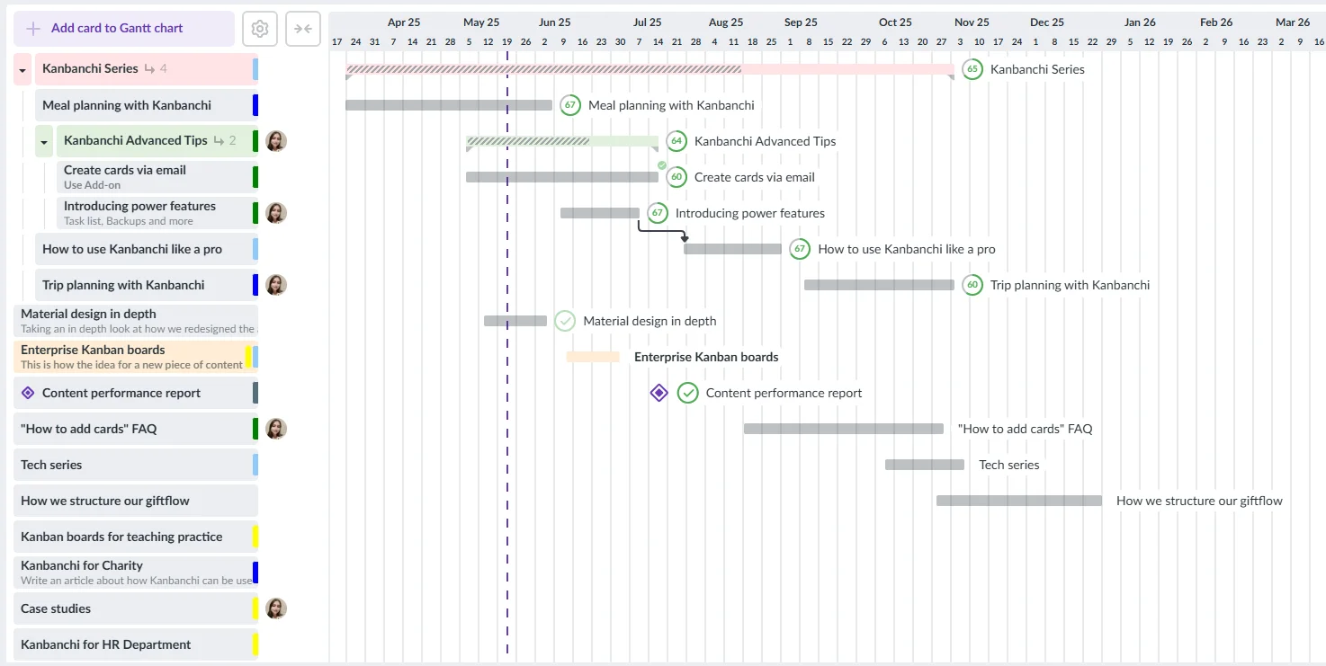The width and height of the screenshot is (1326, 666).
Task: Open "How to add cards" FAQ card
Action: (x=136, y=429)
